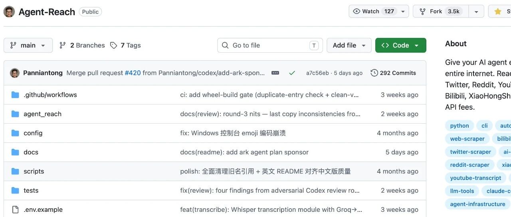Open the main branch selector dropdown

pyautogui.click(x=28, y=45)
